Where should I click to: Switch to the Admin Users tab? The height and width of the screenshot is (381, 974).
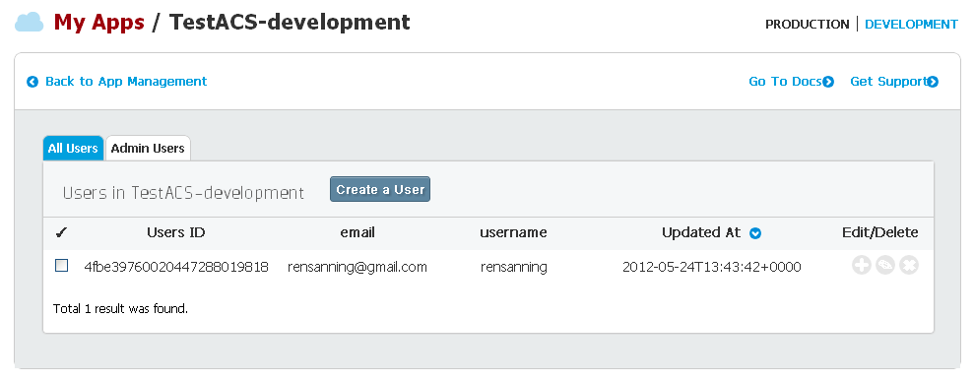[x=148, y=149]
